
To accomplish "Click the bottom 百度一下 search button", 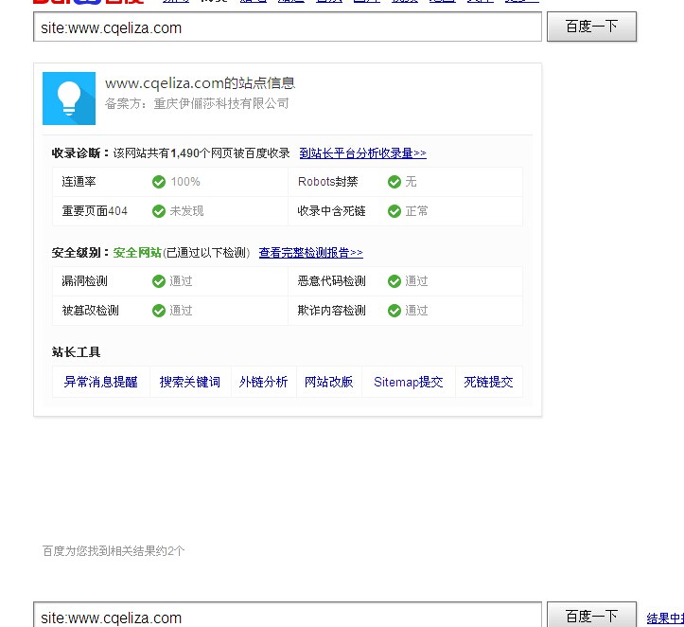I will (591, 615).
